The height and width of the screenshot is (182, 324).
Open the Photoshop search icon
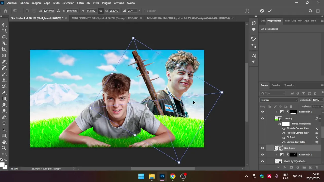click(x=311, y=11)
